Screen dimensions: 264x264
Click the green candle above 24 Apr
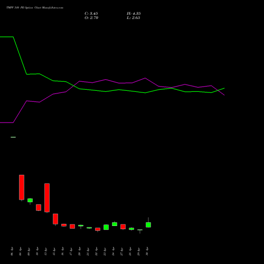coord(115,224)
